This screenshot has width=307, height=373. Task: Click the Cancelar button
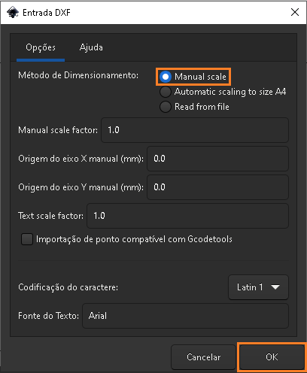[203, 357]
